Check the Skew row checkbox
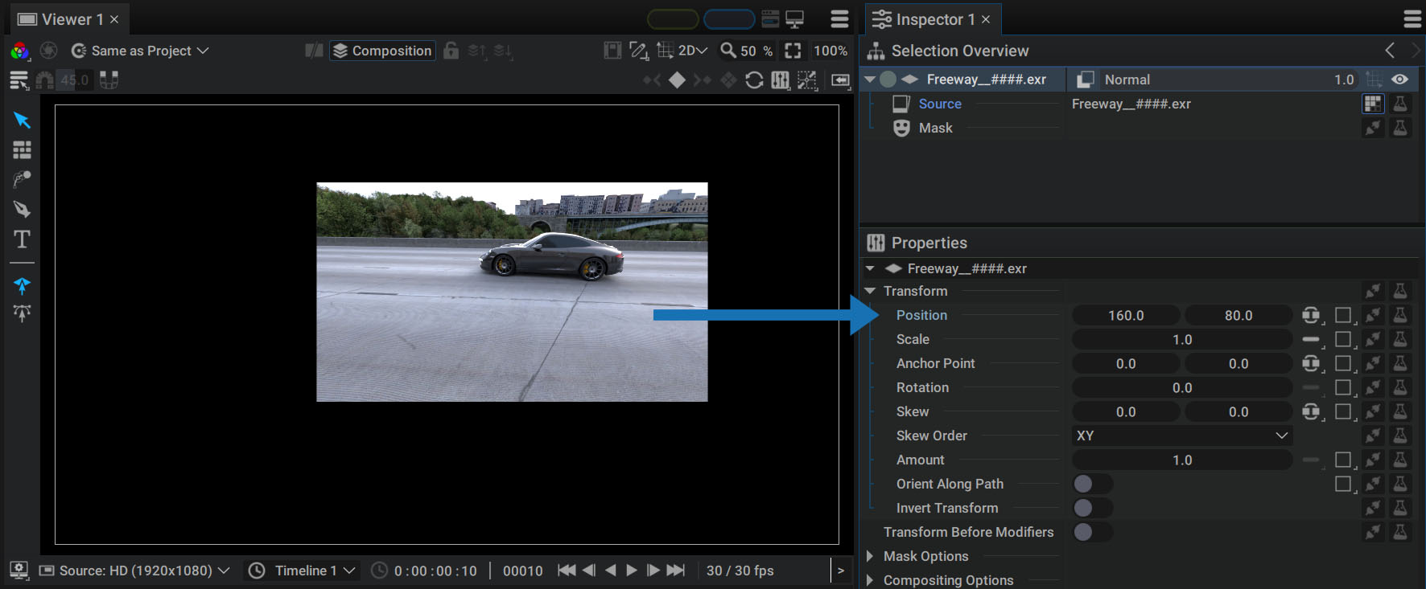1426x589 pixels. (1343, 411)
